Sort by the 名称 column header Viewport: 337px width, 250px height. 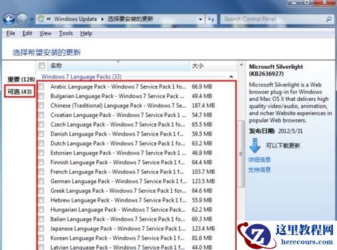[x=118, y=66]
